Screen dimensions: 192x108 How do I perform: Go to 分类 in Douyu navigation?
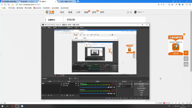tap(78, 12)
